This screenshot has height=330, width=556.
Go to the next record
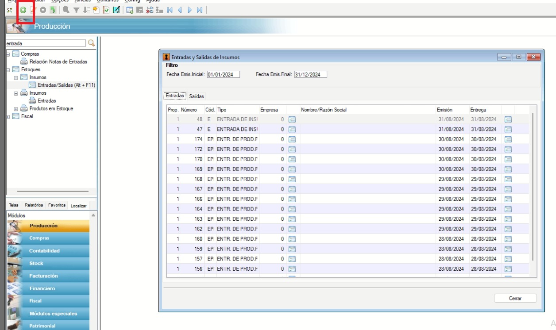(x=189, y=10)
